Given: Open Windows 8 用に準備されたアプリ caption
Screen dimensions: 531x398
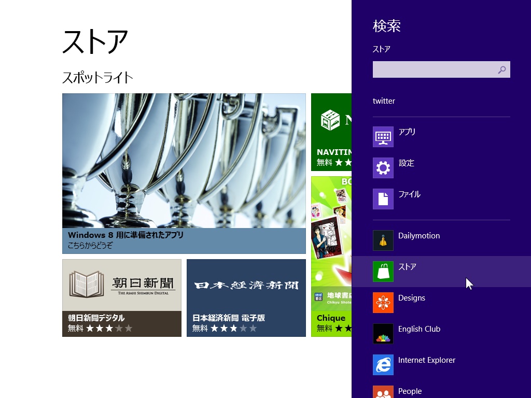Looking at the screenshot, I should (125, 235).
